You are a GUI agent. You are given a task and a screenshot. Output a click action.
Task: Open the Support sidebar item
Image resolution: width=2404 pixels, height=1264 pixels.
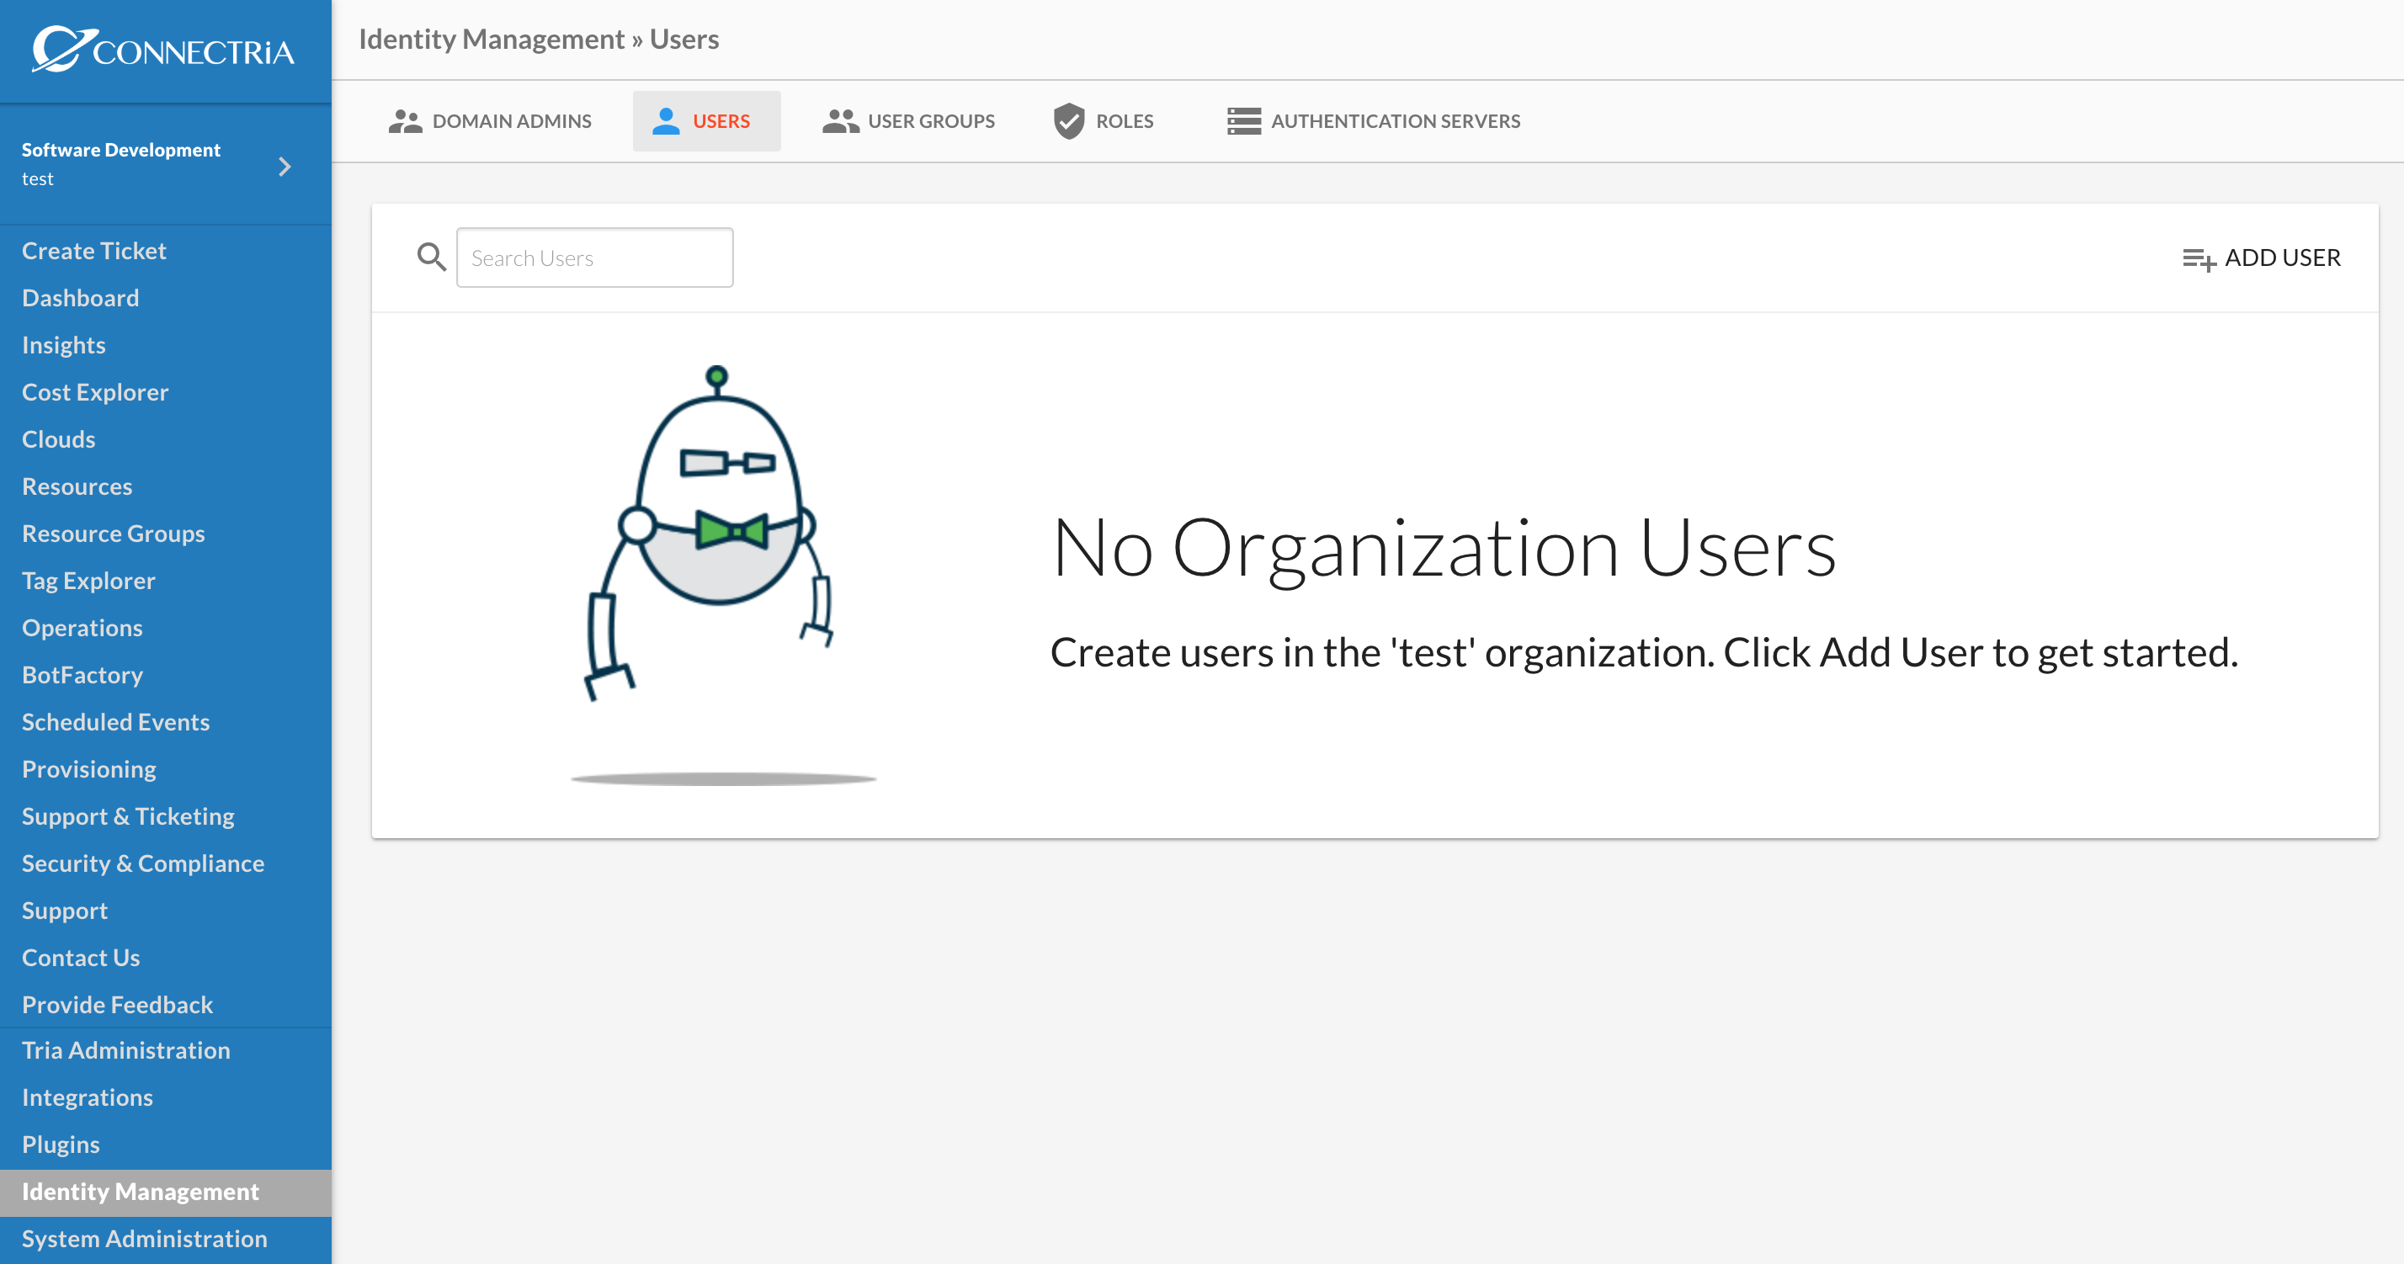(x=64, y=911)
